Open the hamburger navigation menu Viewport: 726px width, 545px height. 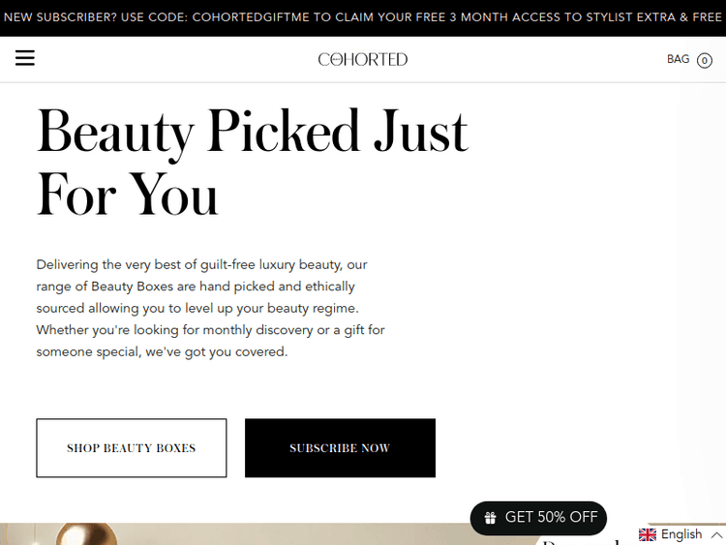pyautogui.click(x=25, y=59)
